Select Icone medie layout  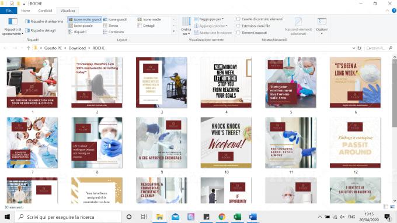click(149, 19)
